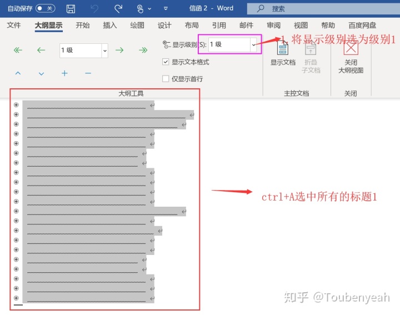Click the 折叠子文档 button
Screen dimensions: 400x315
click(x=311, y=58)
